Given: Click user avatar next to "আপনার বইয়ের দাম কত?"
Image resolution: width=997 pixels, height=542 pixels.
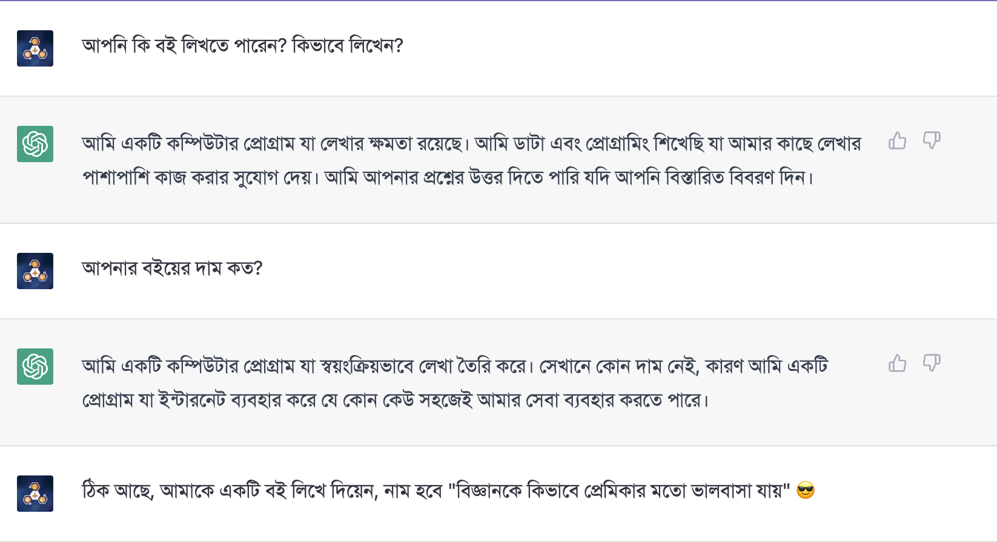Looking at the screenshot, I should click(35, 271).
